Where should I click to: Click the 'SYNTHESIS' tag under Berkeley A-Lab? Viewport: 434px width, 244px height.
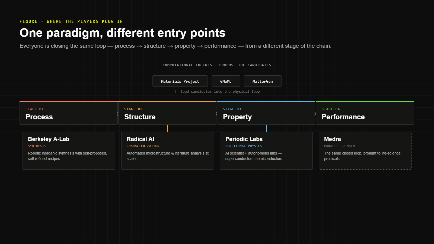37,146
